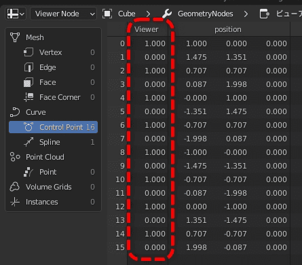This screenshot has width=302, height=265.
Task: Click the viewer node icon in the breadcrumb
Action: [x=265, y=14]
